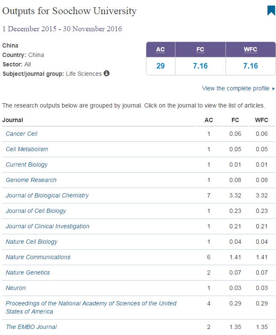Select the FC tab in the summary box

200,49
